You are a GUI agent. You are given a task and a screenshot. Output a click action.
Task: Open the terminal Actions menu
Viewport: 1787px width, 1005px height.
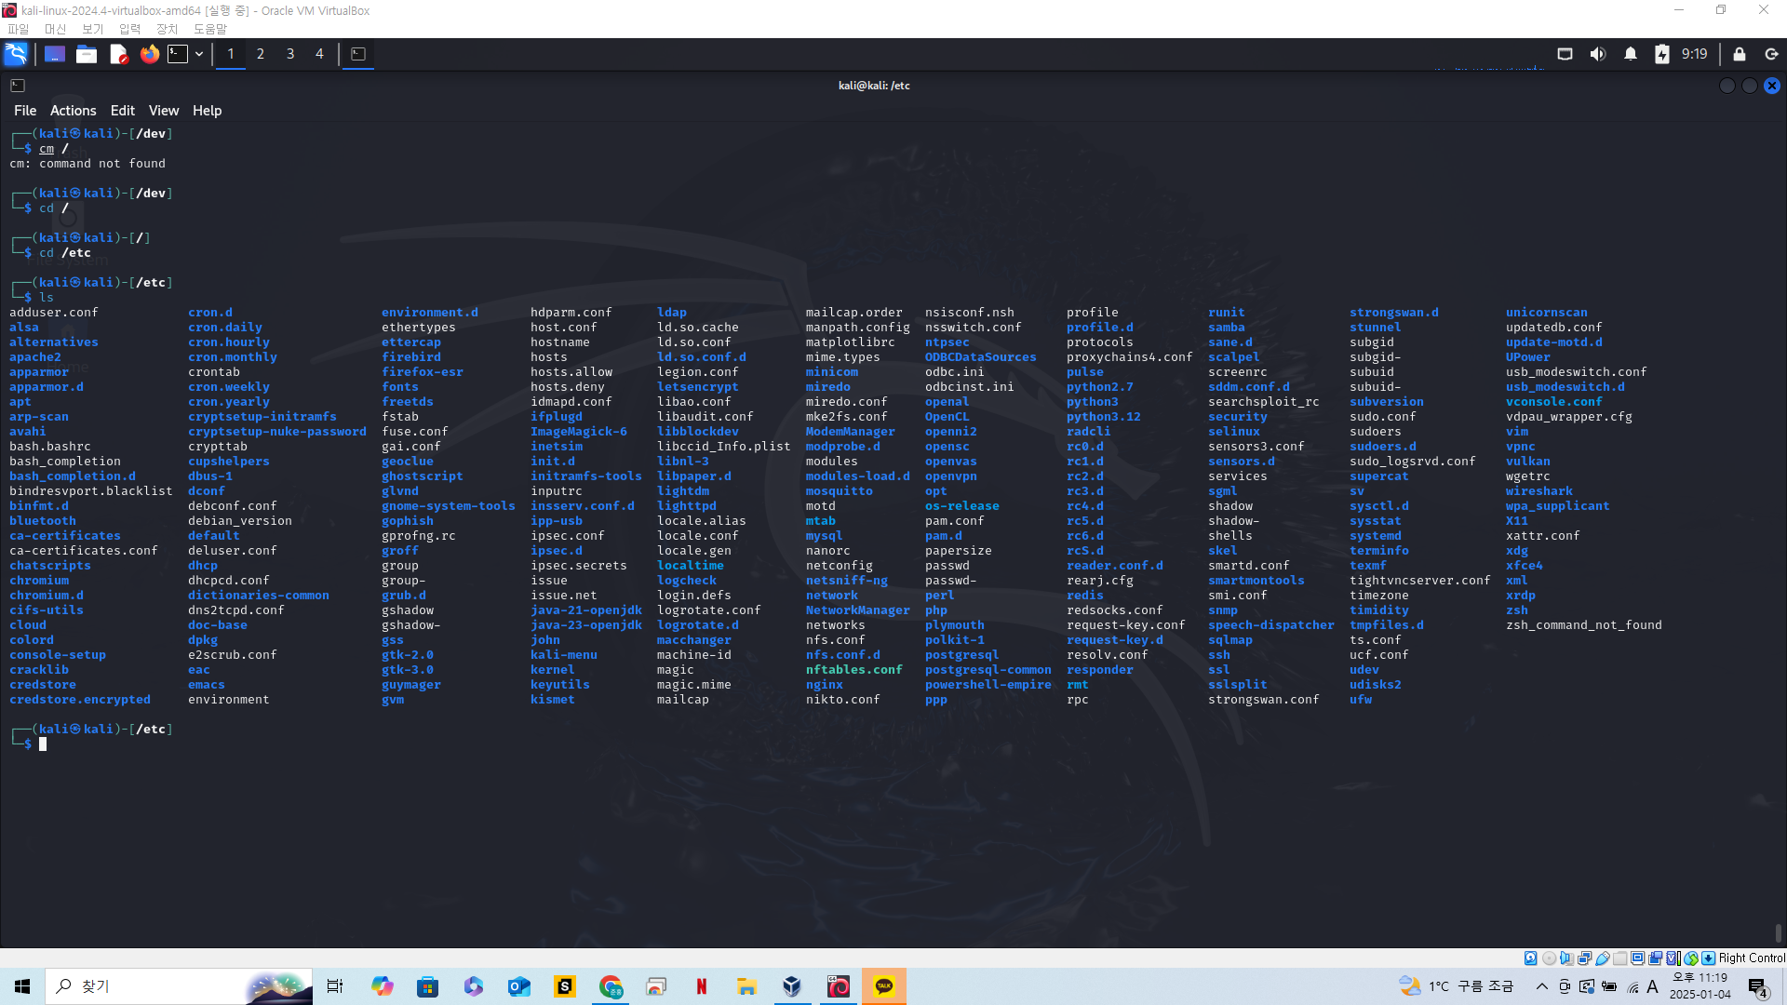click(73, 110)
